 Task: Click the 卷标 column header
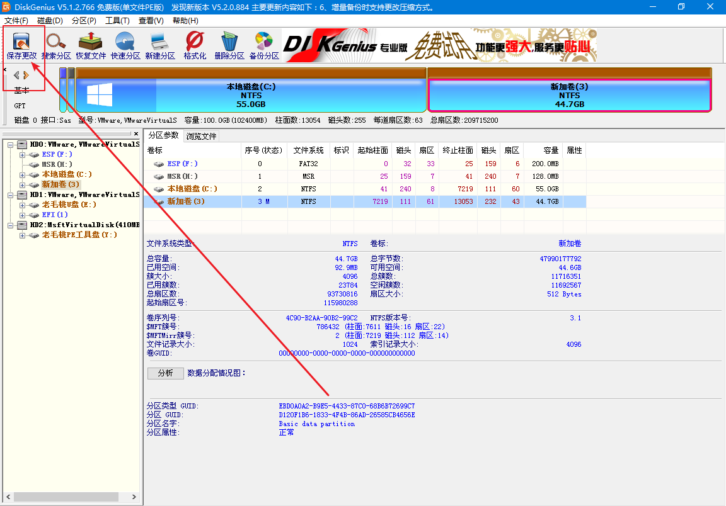tap(193, 150)
